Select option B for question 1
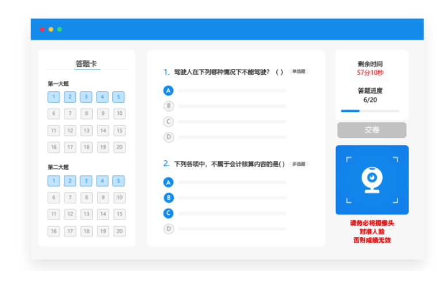 (169, 106)
